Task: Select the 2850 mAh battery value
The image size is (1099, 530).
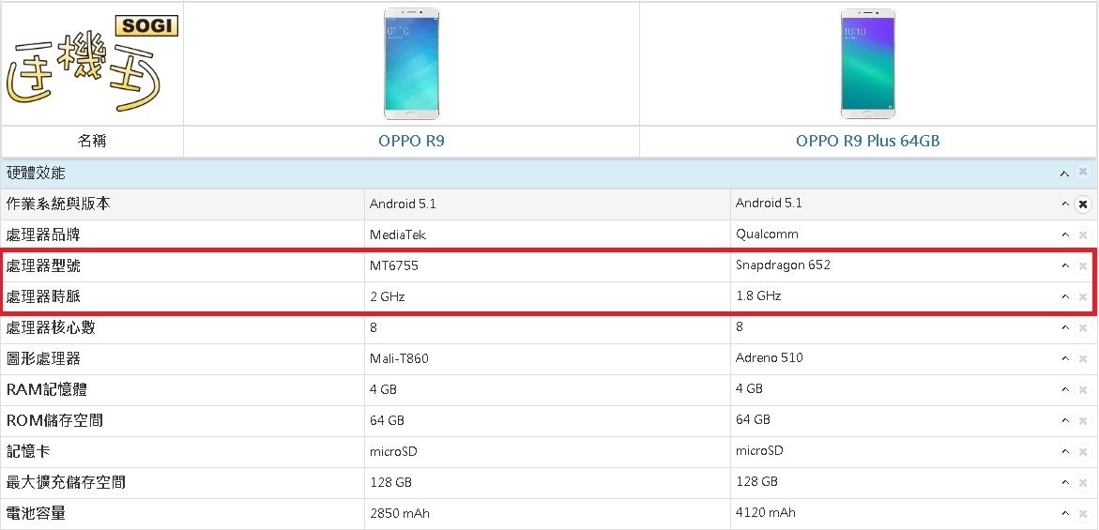Action: point(400,514)
